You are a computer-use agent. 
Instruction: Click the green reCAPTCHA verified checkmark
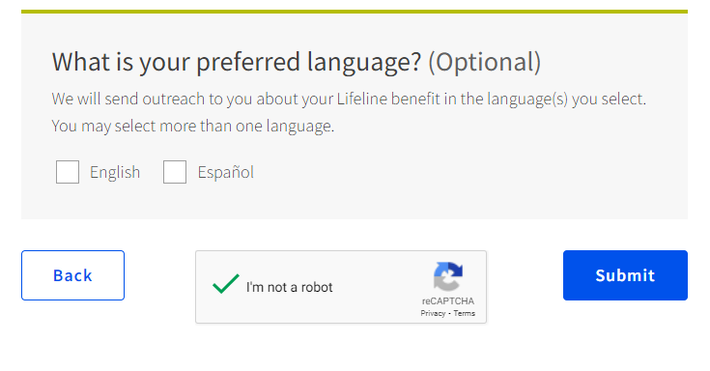pyautogui.click(x=225, y=284)
